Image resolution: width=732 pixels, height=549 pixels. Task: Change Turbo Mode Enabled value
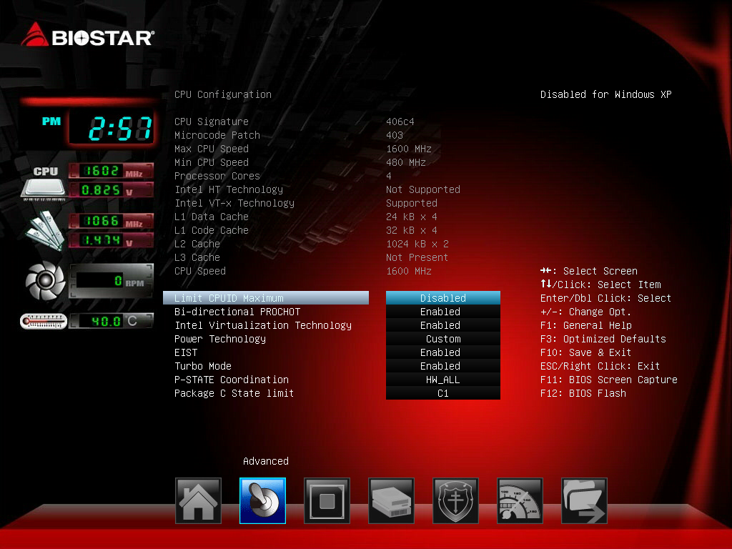point(443,365)
